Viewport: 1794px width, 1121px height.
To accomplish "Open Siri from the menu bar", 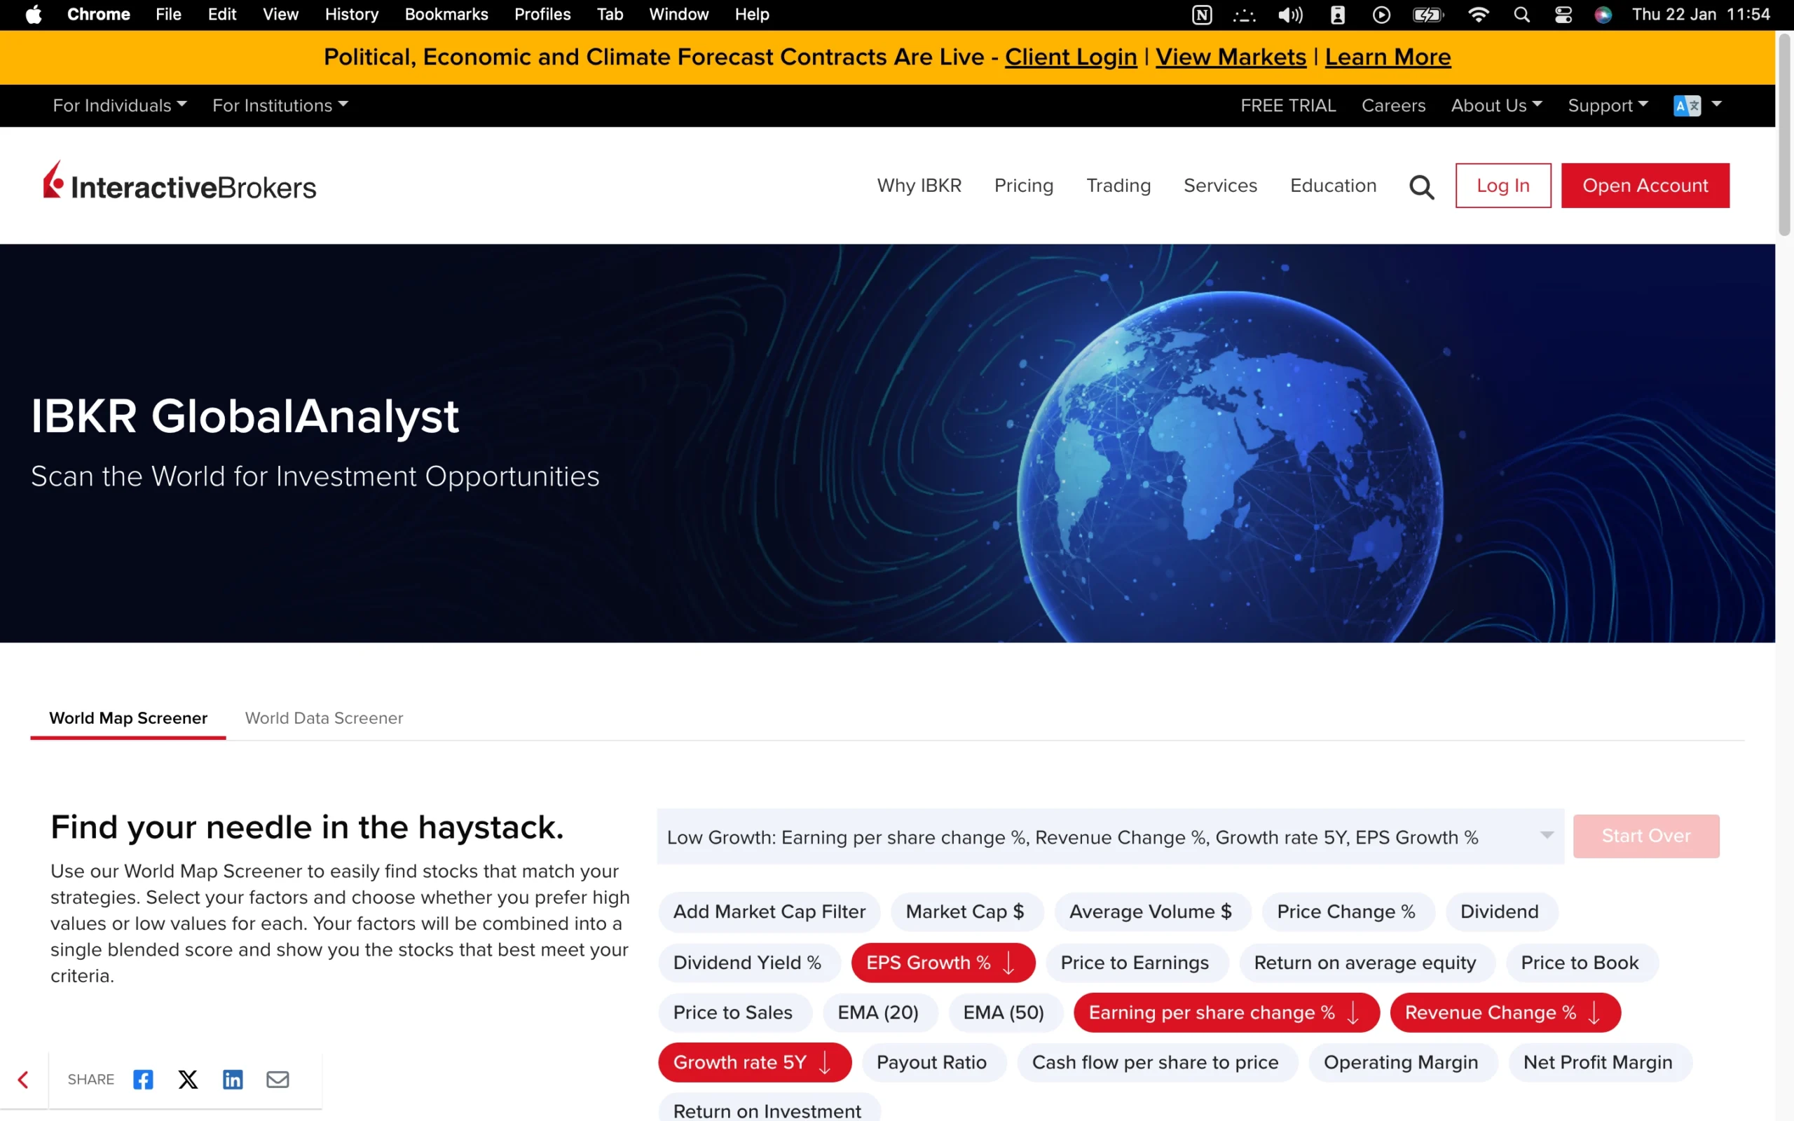I will [1603, 14].
